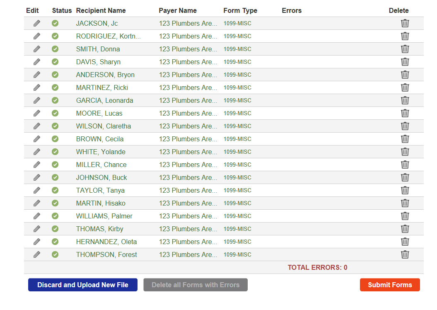
Task: Click the name DAVIS, Sharyn
Action: pos(99,62)
